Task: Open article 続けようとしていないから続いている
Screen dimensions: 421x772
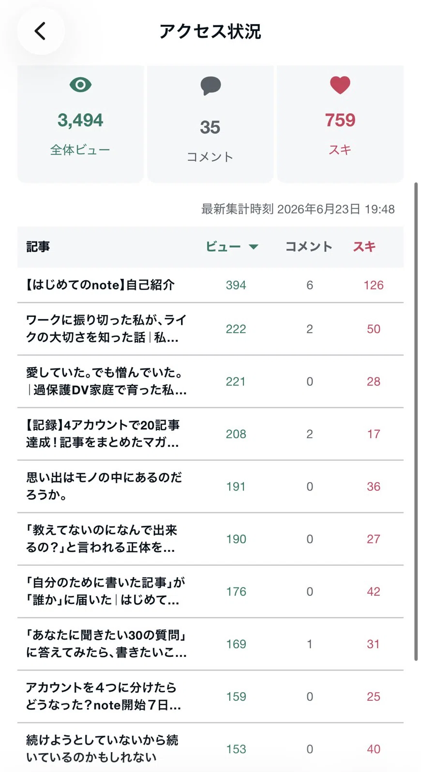Action: tap(210, 748)
